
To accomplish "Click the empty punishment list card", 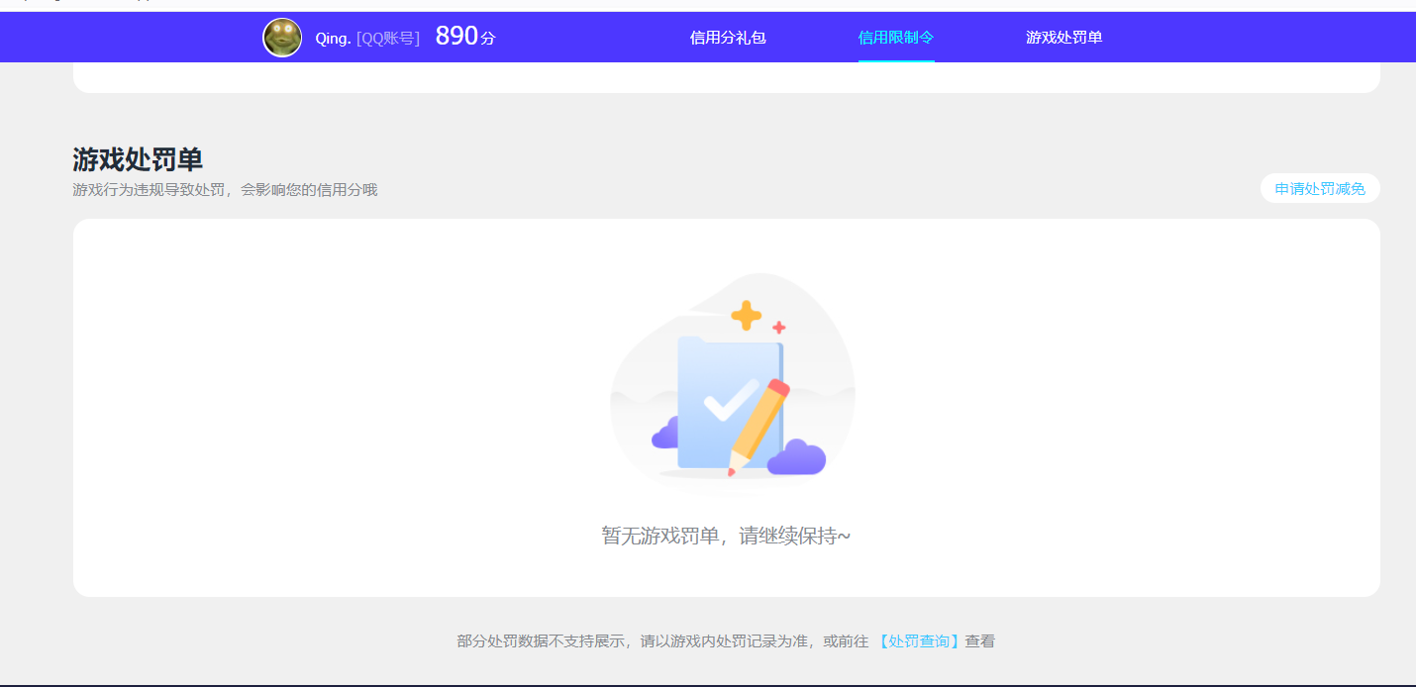I will click(732, 406).
